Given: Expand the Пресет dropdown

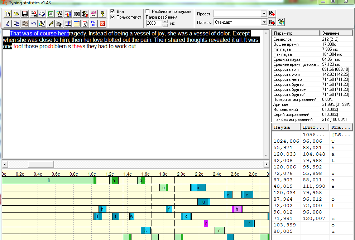Looking at the screenshot, I should click(x=264, y=14).
